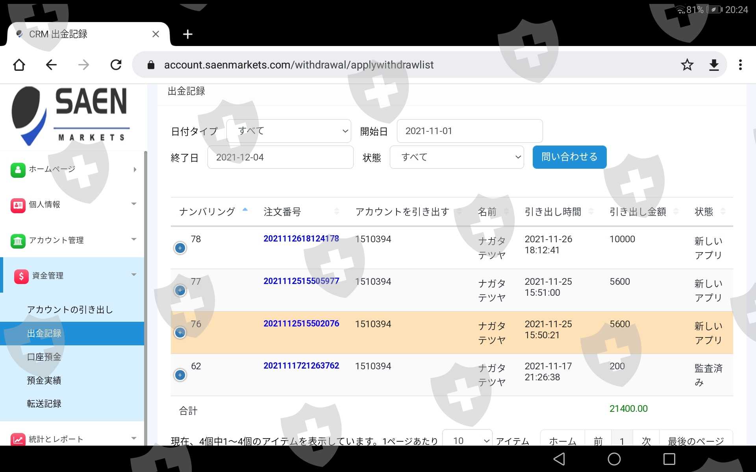Click the red 資金管理 dollar icon
Image resolution: width=756 pixels, height=472 pixels.
(21, 276)
